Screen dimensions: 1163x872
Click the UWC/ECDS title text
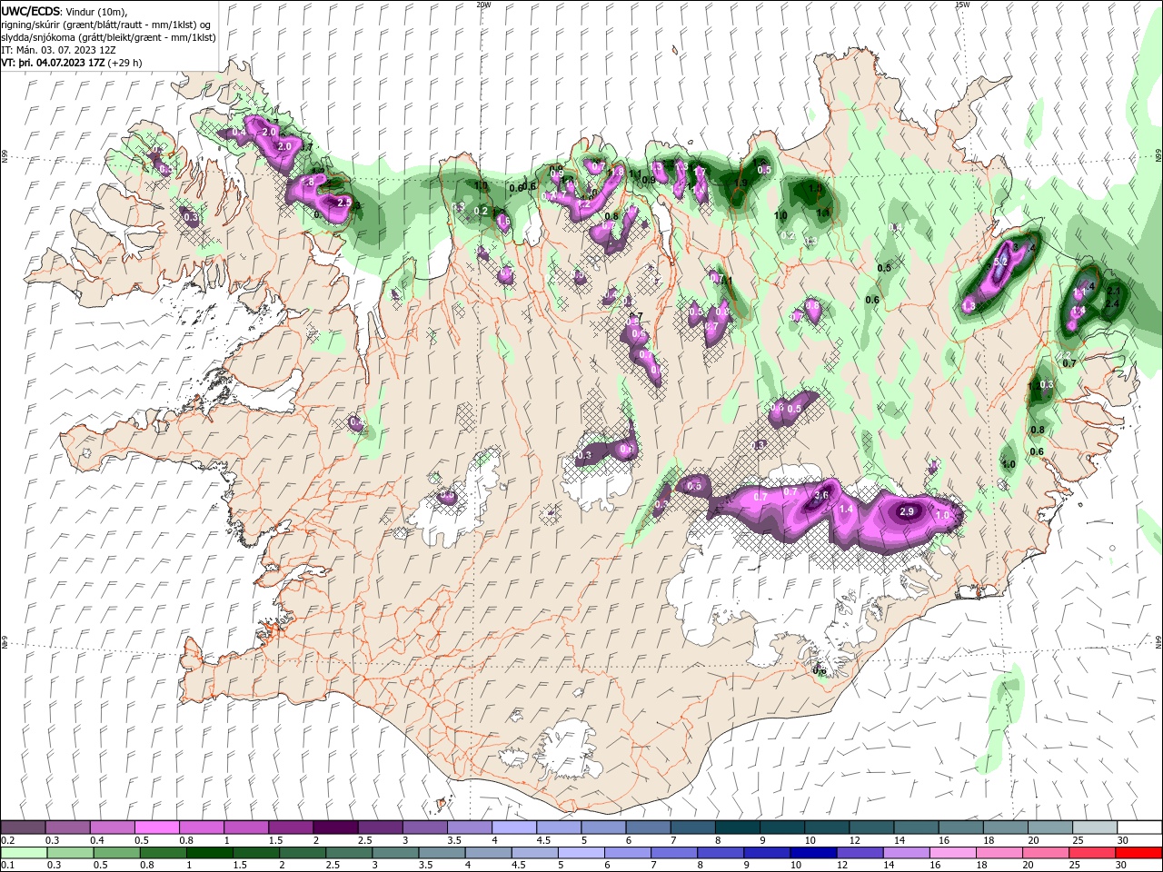pos(31,11)
